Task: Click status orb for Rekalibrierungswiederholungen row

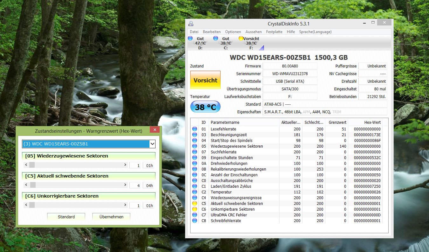Action: [x=195, y=169]
